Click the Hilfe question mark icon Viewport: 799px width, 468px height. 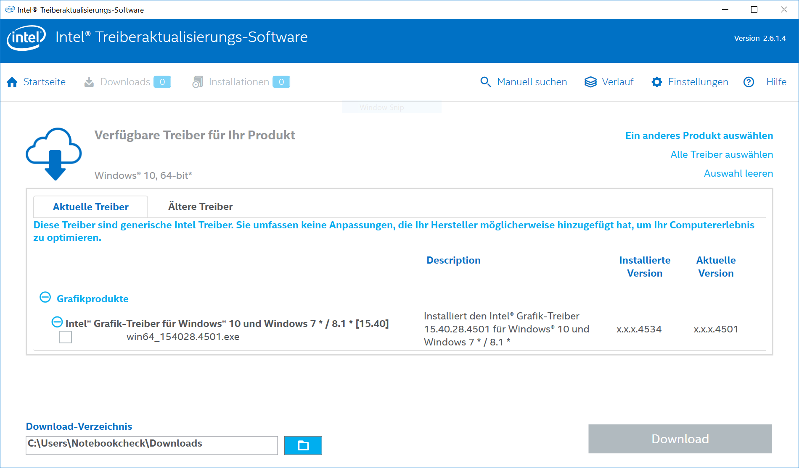point(749,82)
